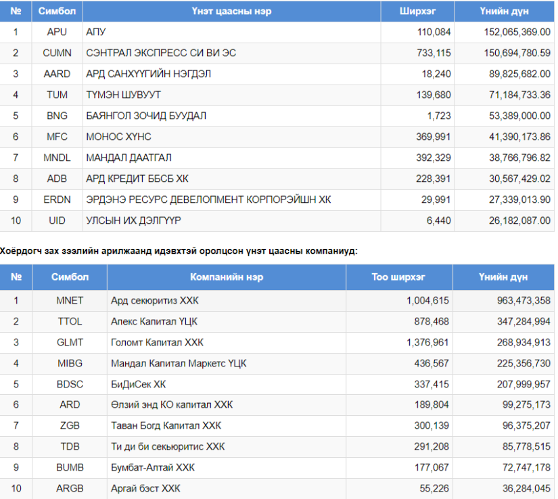Click Ард секюритиз ХХК company name

[x=154, y=301]
